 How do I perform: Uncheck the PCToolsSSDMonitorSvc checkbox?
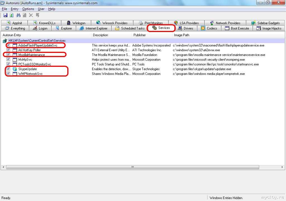8,64
